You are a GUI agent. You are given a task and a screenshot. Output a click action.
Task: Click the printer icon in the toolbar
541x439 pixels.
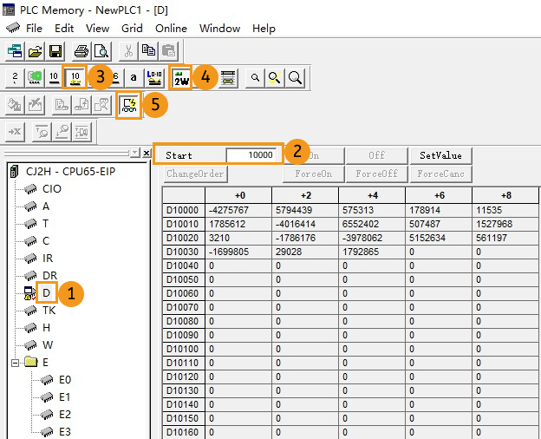pos(81,51)
